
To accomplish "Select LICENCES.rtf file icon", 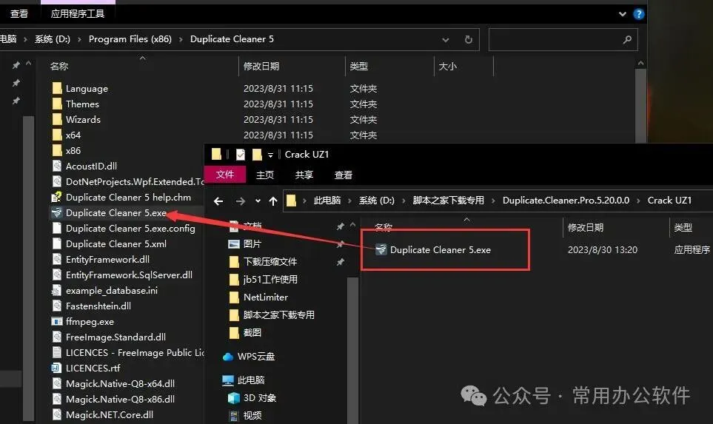I will coord(57,368).
